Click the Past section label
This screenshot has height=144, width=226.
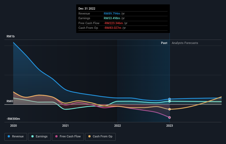pyautogui.click(x=164, y=43)
